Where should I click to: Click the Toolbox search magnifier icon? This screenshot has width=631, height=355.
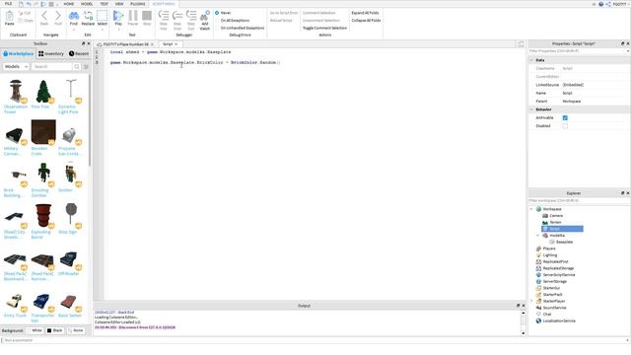[77, 66]
